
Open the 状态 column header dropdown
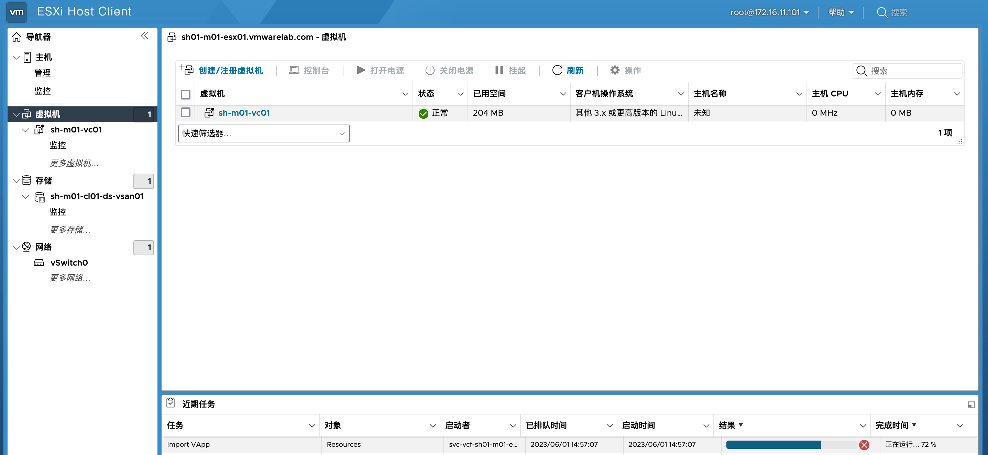point(461,94)
